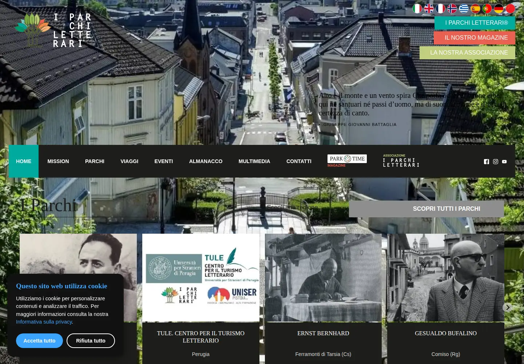Select the Chinese flag language option

(x=510, y=8)
